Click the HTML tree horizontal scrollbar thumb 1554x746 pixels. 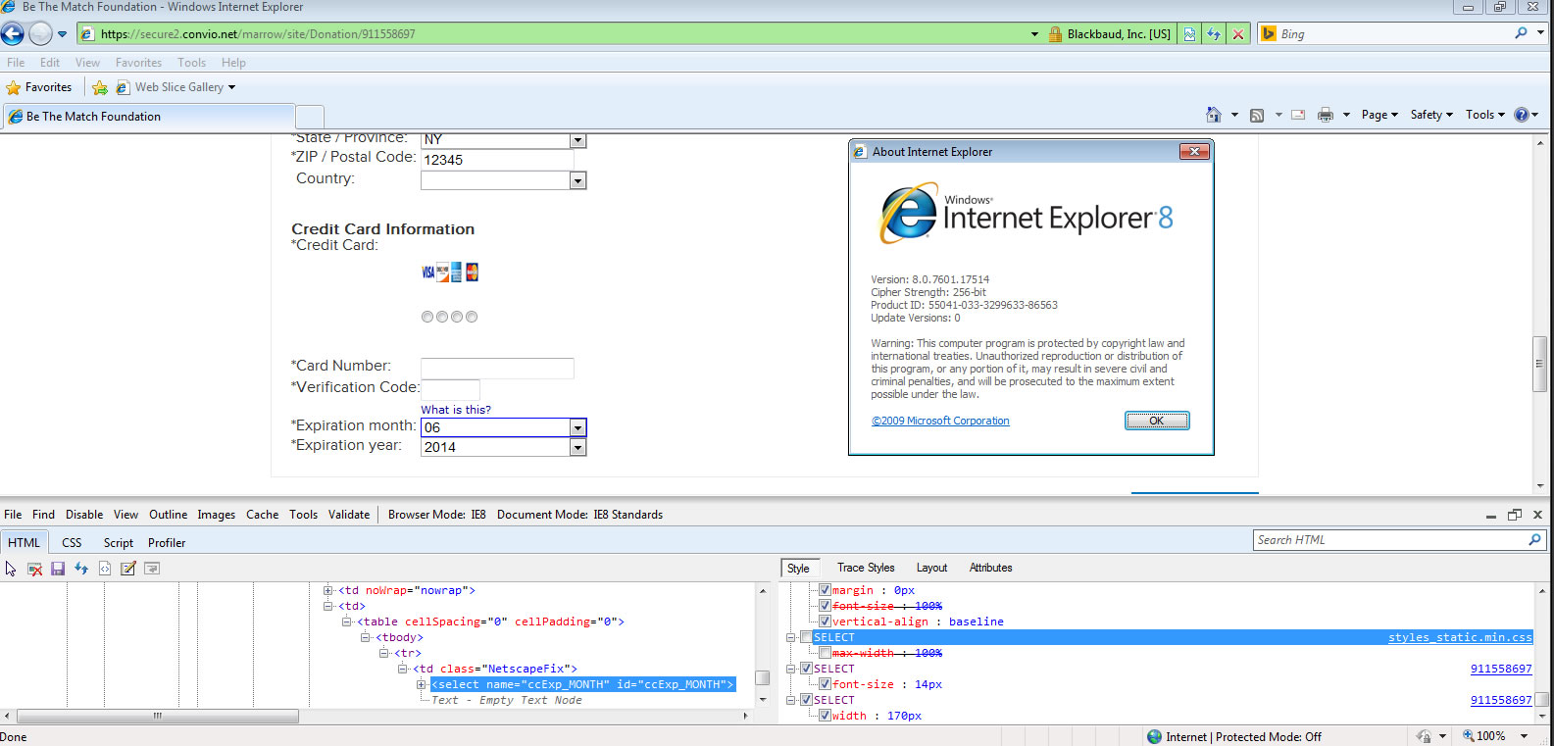(158, 716)
